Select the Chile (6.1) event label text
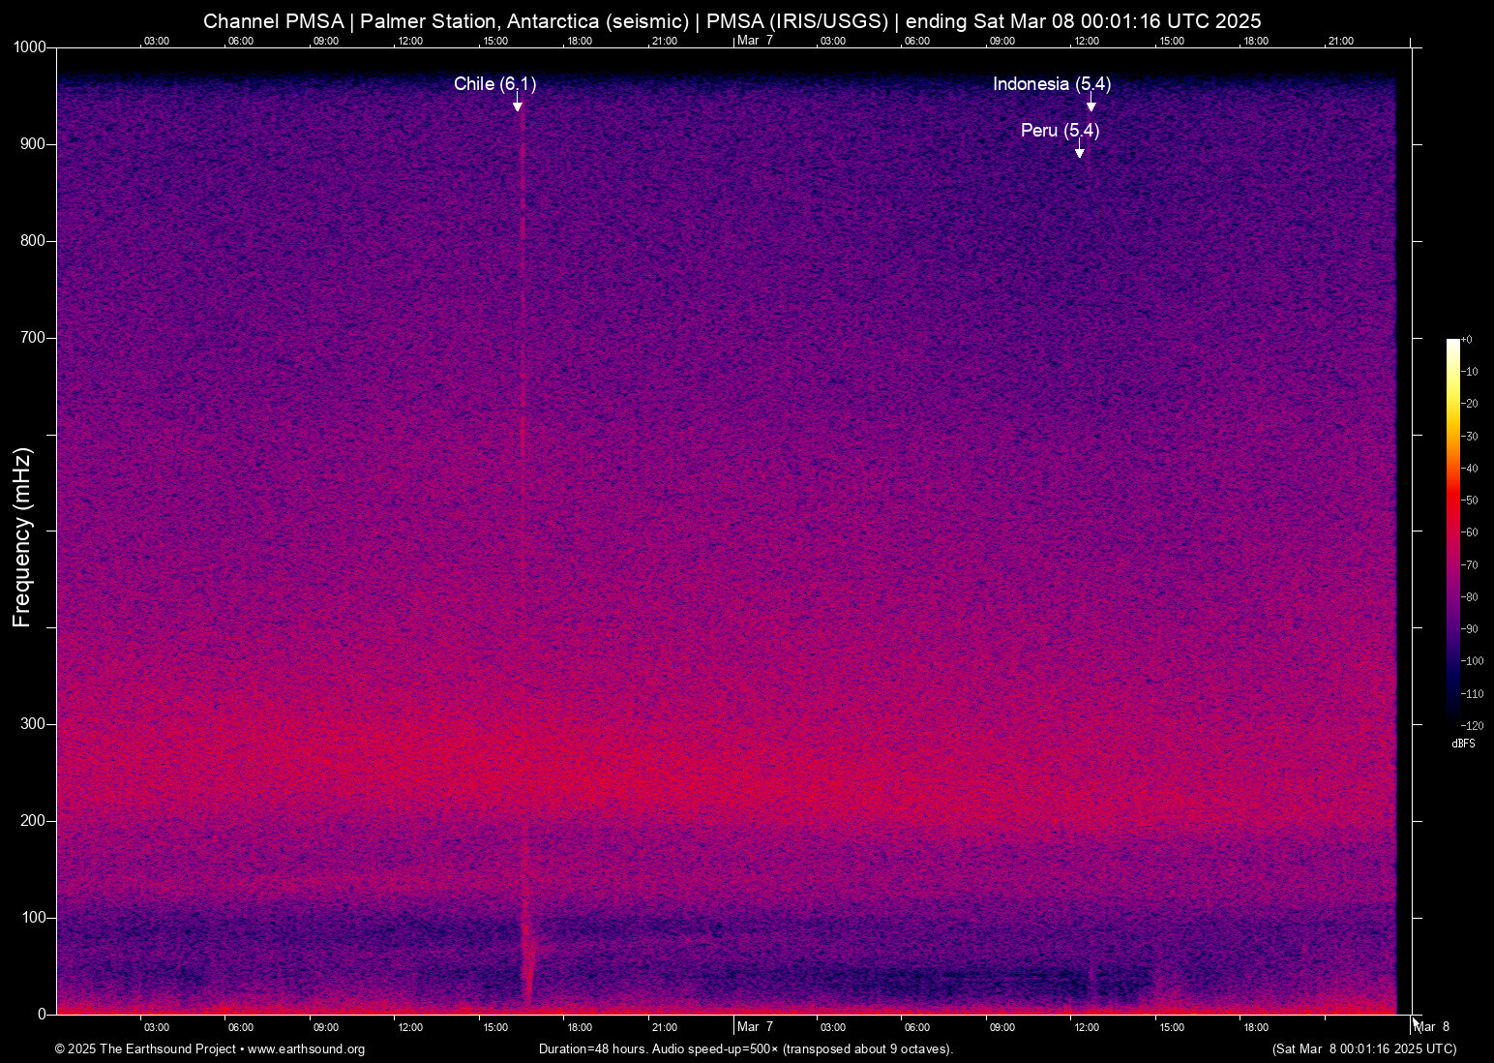Viewport: 1494px width, 1063px height. tap(494, 84)
